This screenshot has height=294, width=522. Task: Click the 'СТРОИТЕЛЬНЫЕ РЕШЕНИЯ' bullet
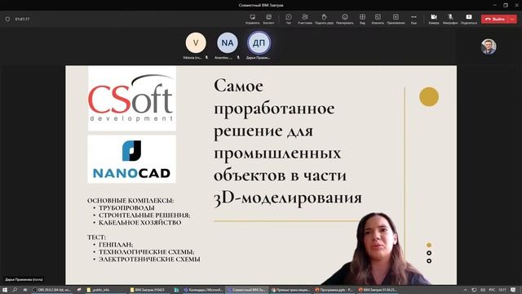pyautogui.click(x=144, y=216)
